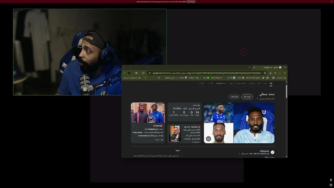Viewport: 334px width, 188px height.
Task: Switch to the خرائط Google maps tab
Action: 221,83
